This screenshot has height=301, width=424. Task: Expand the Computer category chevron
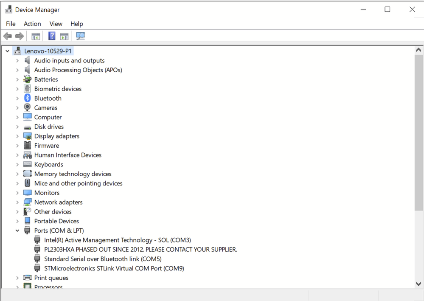pos(17,117)
